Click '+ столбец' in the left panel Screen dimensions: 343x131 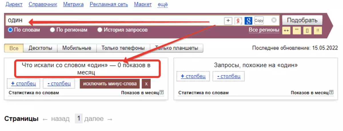(x=23, y=84)
